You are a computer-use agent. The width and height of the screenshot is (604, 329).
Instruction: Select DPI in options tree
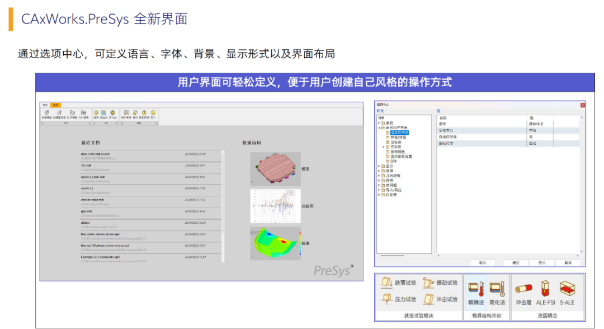tap(393, 161)
